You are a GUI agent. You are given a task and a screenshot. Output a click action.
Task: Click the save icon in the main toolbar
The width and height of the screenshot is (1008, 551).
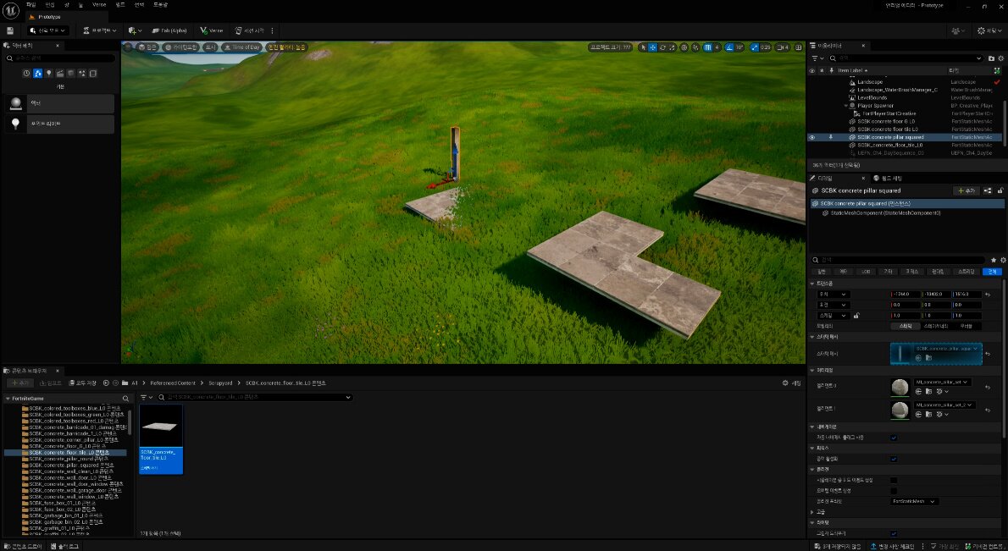[9, 30]
